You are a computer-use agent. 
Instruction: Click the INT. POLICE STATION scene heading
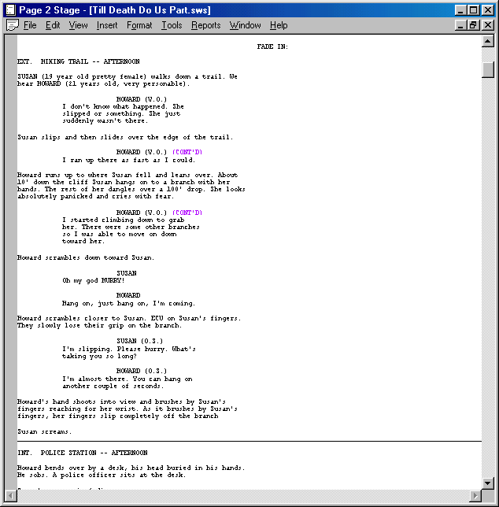coord(82,453)
